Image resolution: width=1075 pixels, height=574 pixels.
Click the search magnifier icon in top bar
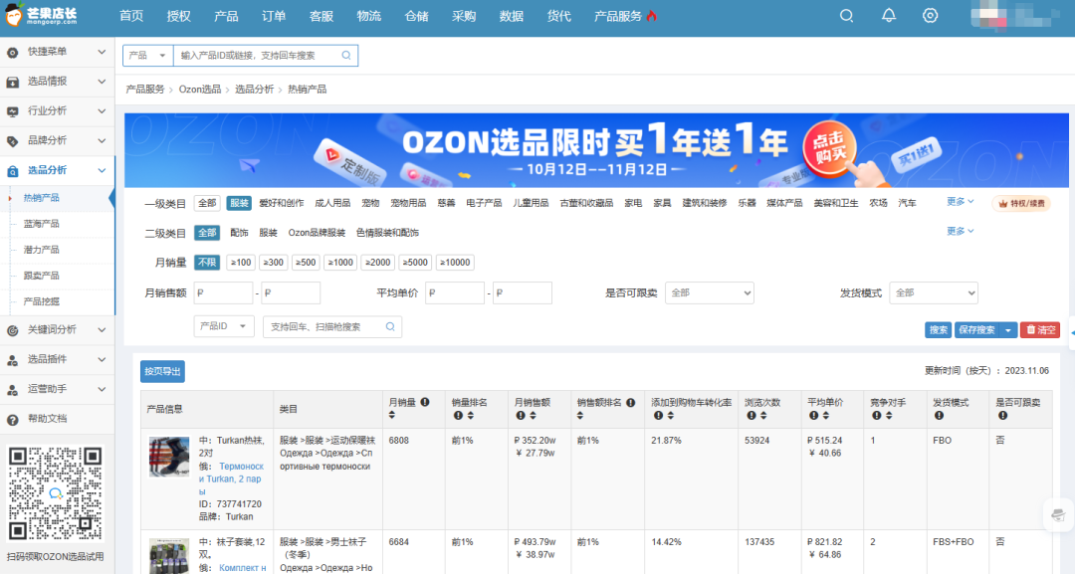click(846, 16)
